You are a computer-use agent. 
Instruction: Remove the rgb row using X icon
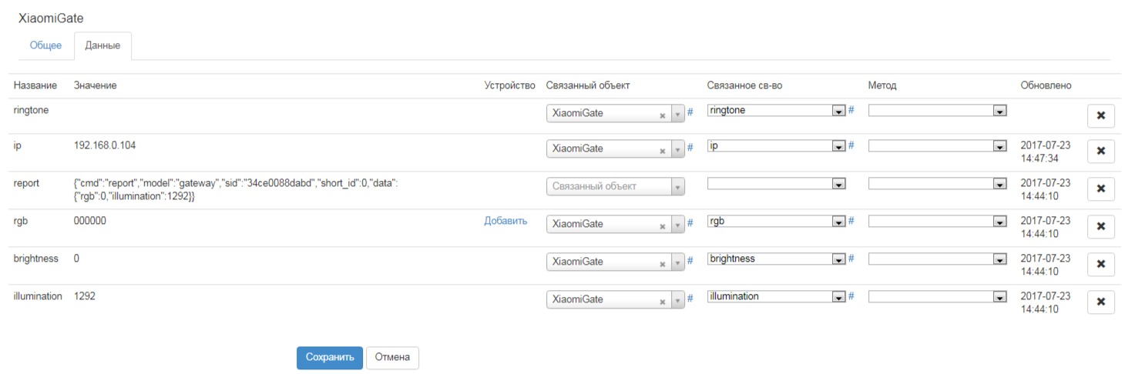(1100, 226)
